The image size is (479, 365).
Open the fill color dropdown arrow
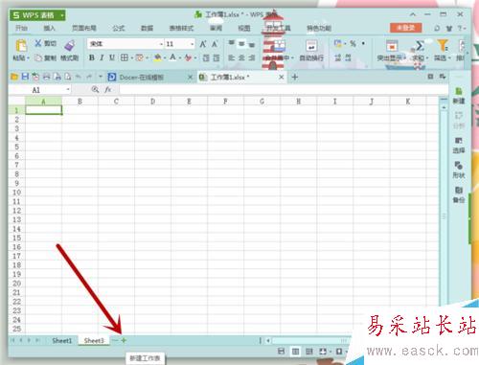(x=165, y=58)
